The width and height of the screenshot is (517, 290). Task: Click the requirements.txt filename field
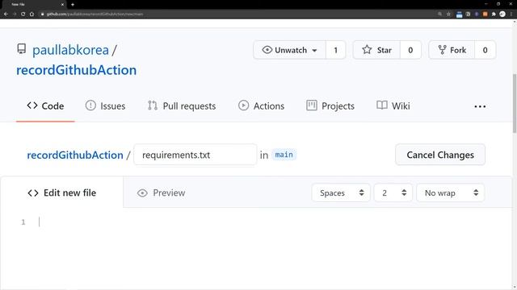coord(195,155)
